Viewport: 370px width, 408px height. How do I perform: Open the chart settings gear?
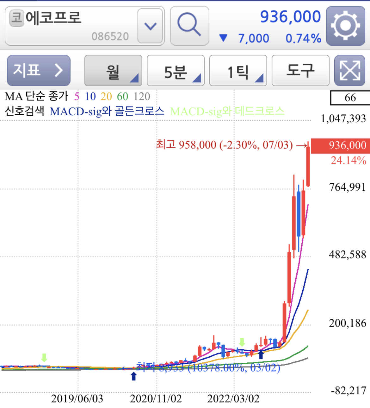point(345,26)
